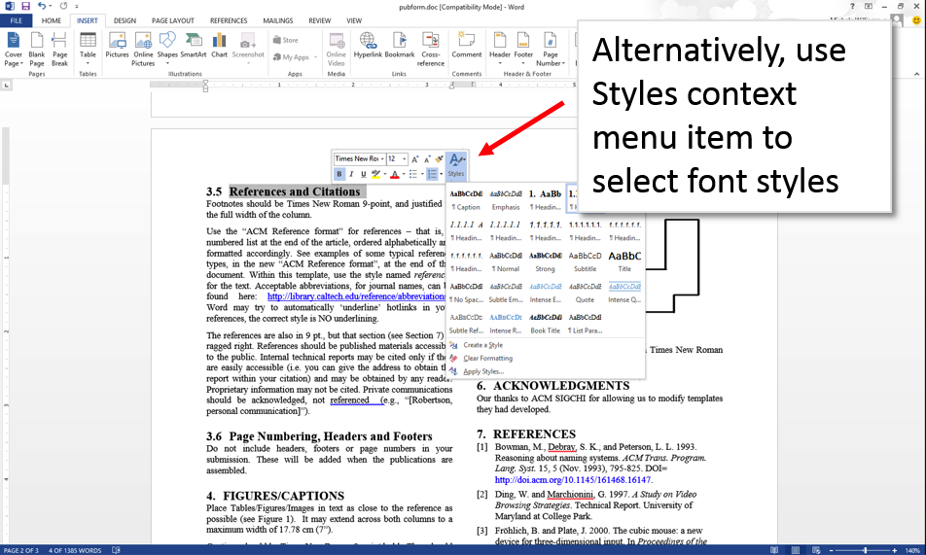The height and width of the screenshot is (555, 926).
Task: Save the document from Quick Access
Action: pyautogui.click(x=25, y=6)
